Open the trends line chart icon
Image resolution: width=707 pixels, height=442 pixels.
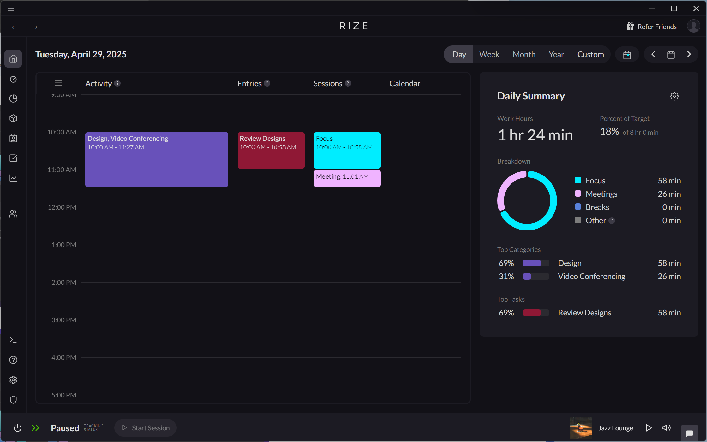click(13, 178)
